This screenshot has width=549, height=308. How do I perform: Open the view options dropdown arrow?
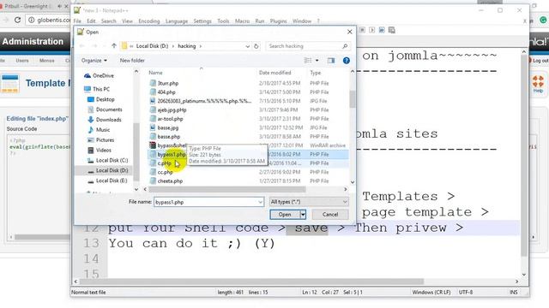pos(317,61)
